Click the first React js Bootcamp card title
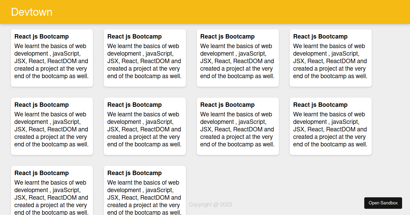Image resolution: width=410 pixels, height=215 pixels. (41, 37)
